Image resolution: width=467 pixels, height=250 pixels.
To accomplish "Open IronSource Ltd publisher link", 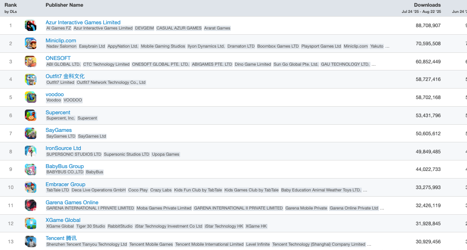I will pyautogui.click(x=63, y=148).
